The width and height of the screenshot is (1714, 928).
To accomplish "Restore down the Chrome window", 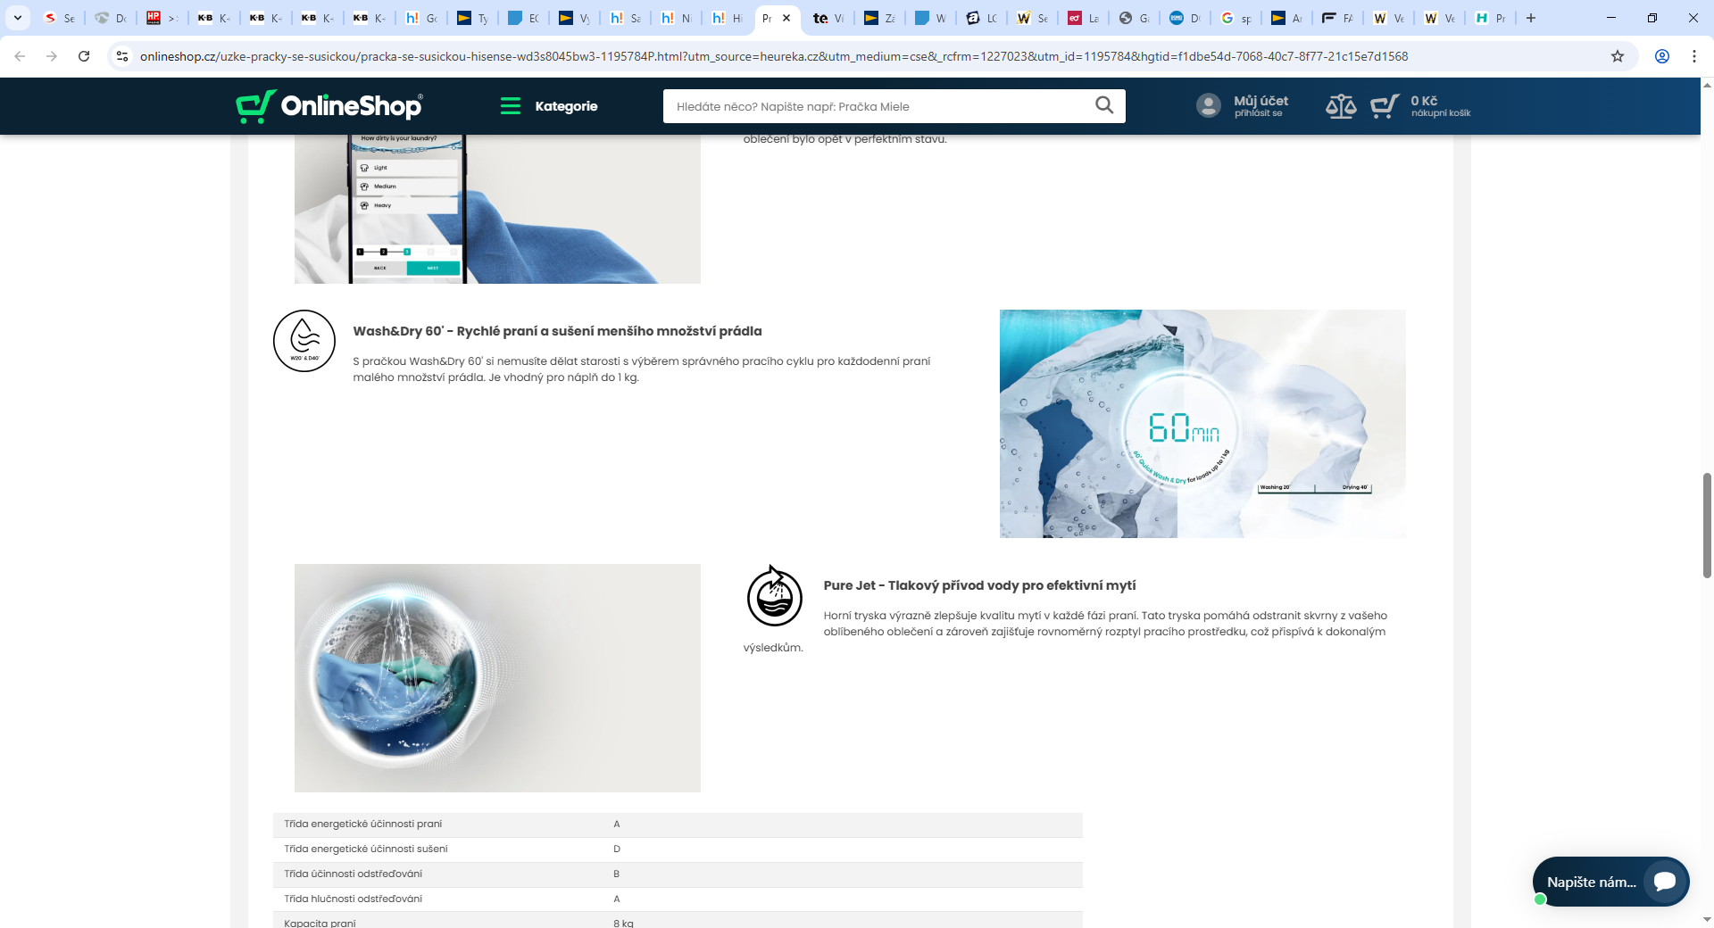I will [x=1652, y=18].
